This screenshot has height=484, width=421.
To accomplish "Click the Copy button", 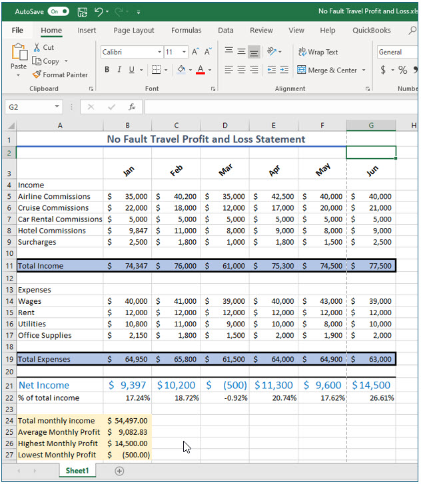I will pos(46,61).
